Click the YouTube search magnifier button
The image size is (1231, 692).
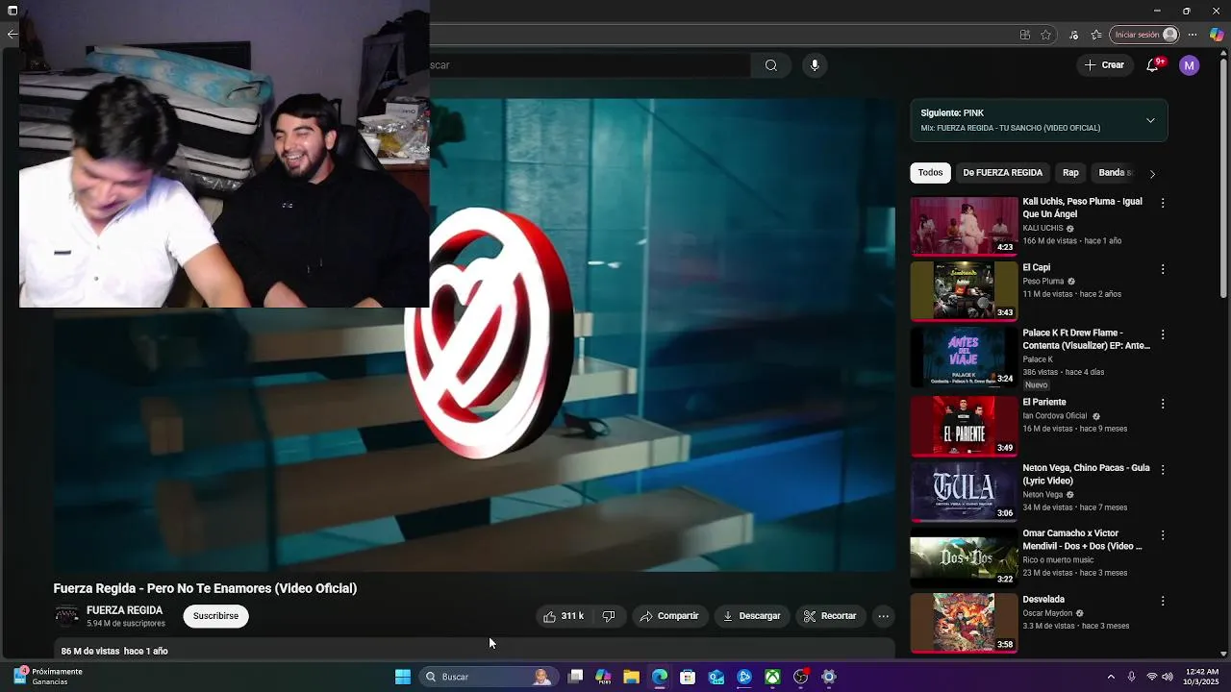coord(771,65)
